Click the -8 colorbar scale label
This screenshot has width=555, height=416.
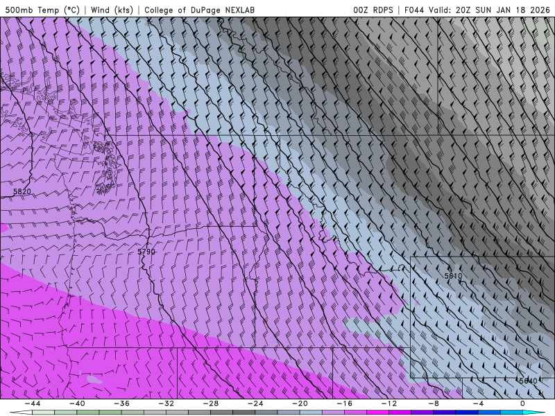[x=434, y=404]
